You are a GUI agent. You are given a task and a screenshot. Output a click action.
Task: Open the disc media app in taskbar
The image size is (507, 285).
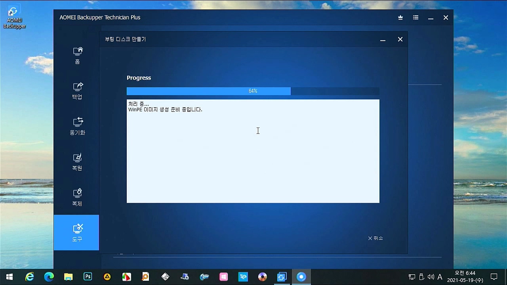click(x=263, y=277)
